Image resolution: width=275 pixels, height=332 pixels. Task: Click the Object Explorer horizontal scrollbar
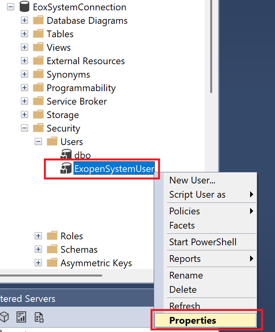pyautogui.click(x=51, y=275)
